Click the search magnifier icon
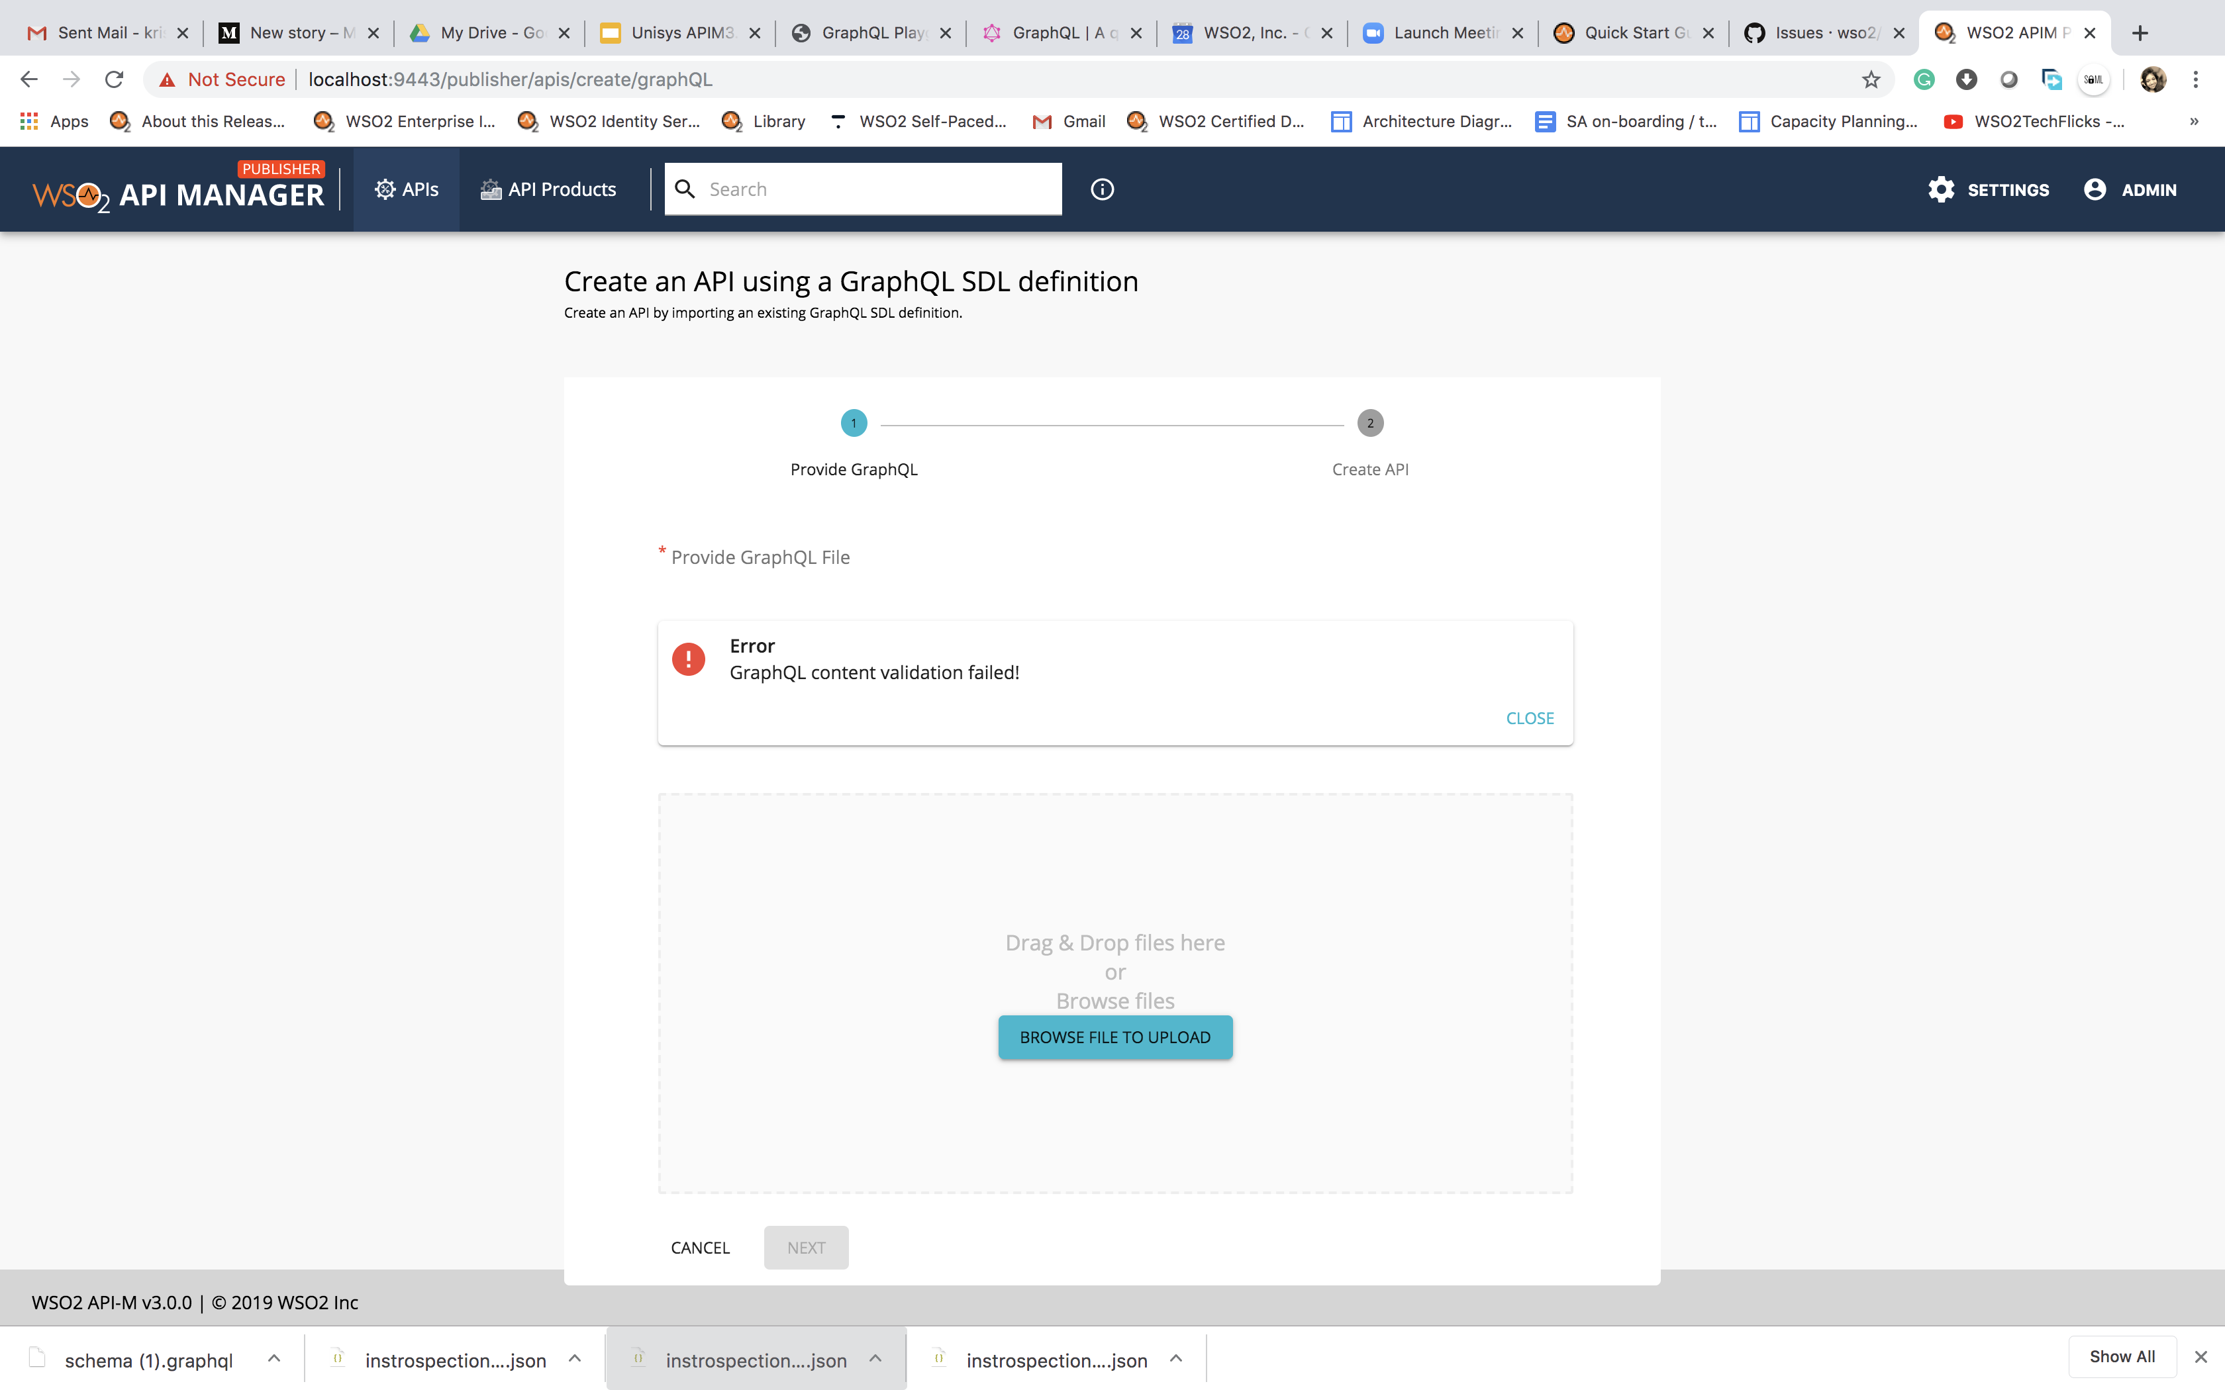Image resolution: width=2225 pixels, height=1390 pixels. [x=685, y=189]
